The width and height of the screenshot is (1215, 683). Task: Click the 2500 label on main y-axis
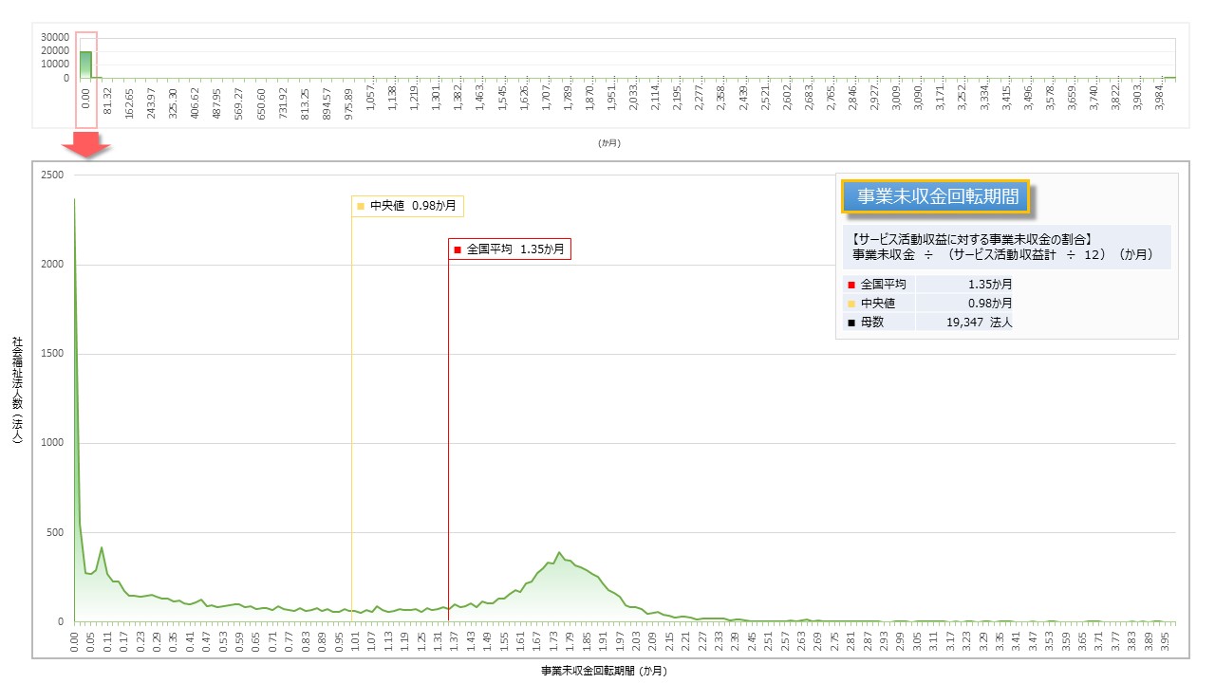[x=52, y=175]
